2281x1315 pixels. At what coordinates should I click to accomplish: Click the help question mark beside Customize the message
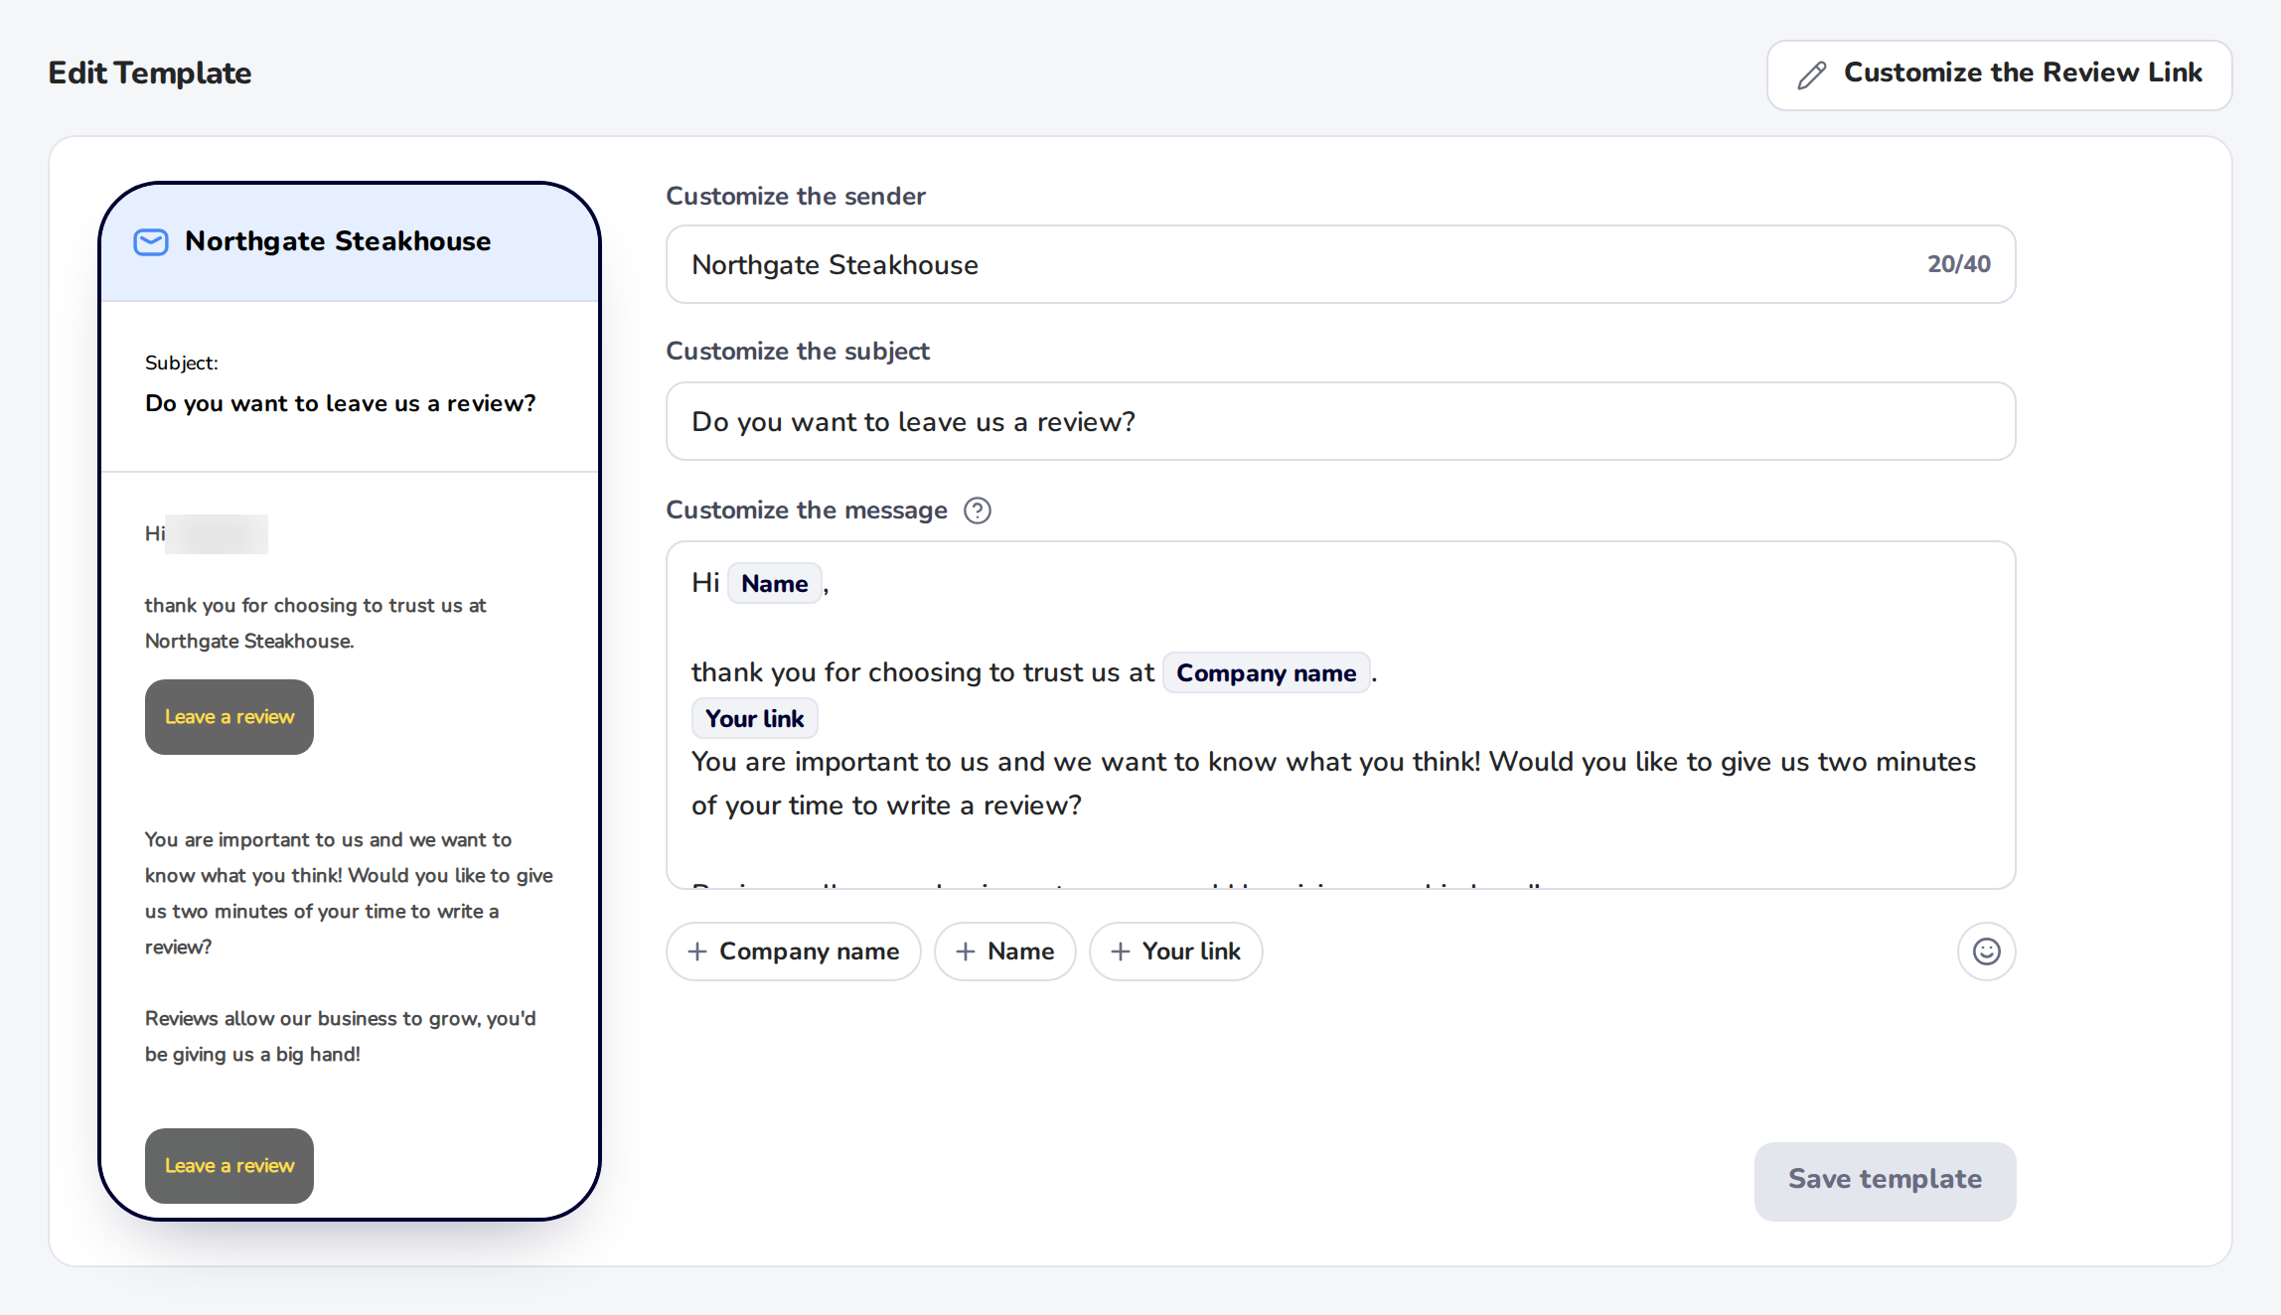[978, 511]
